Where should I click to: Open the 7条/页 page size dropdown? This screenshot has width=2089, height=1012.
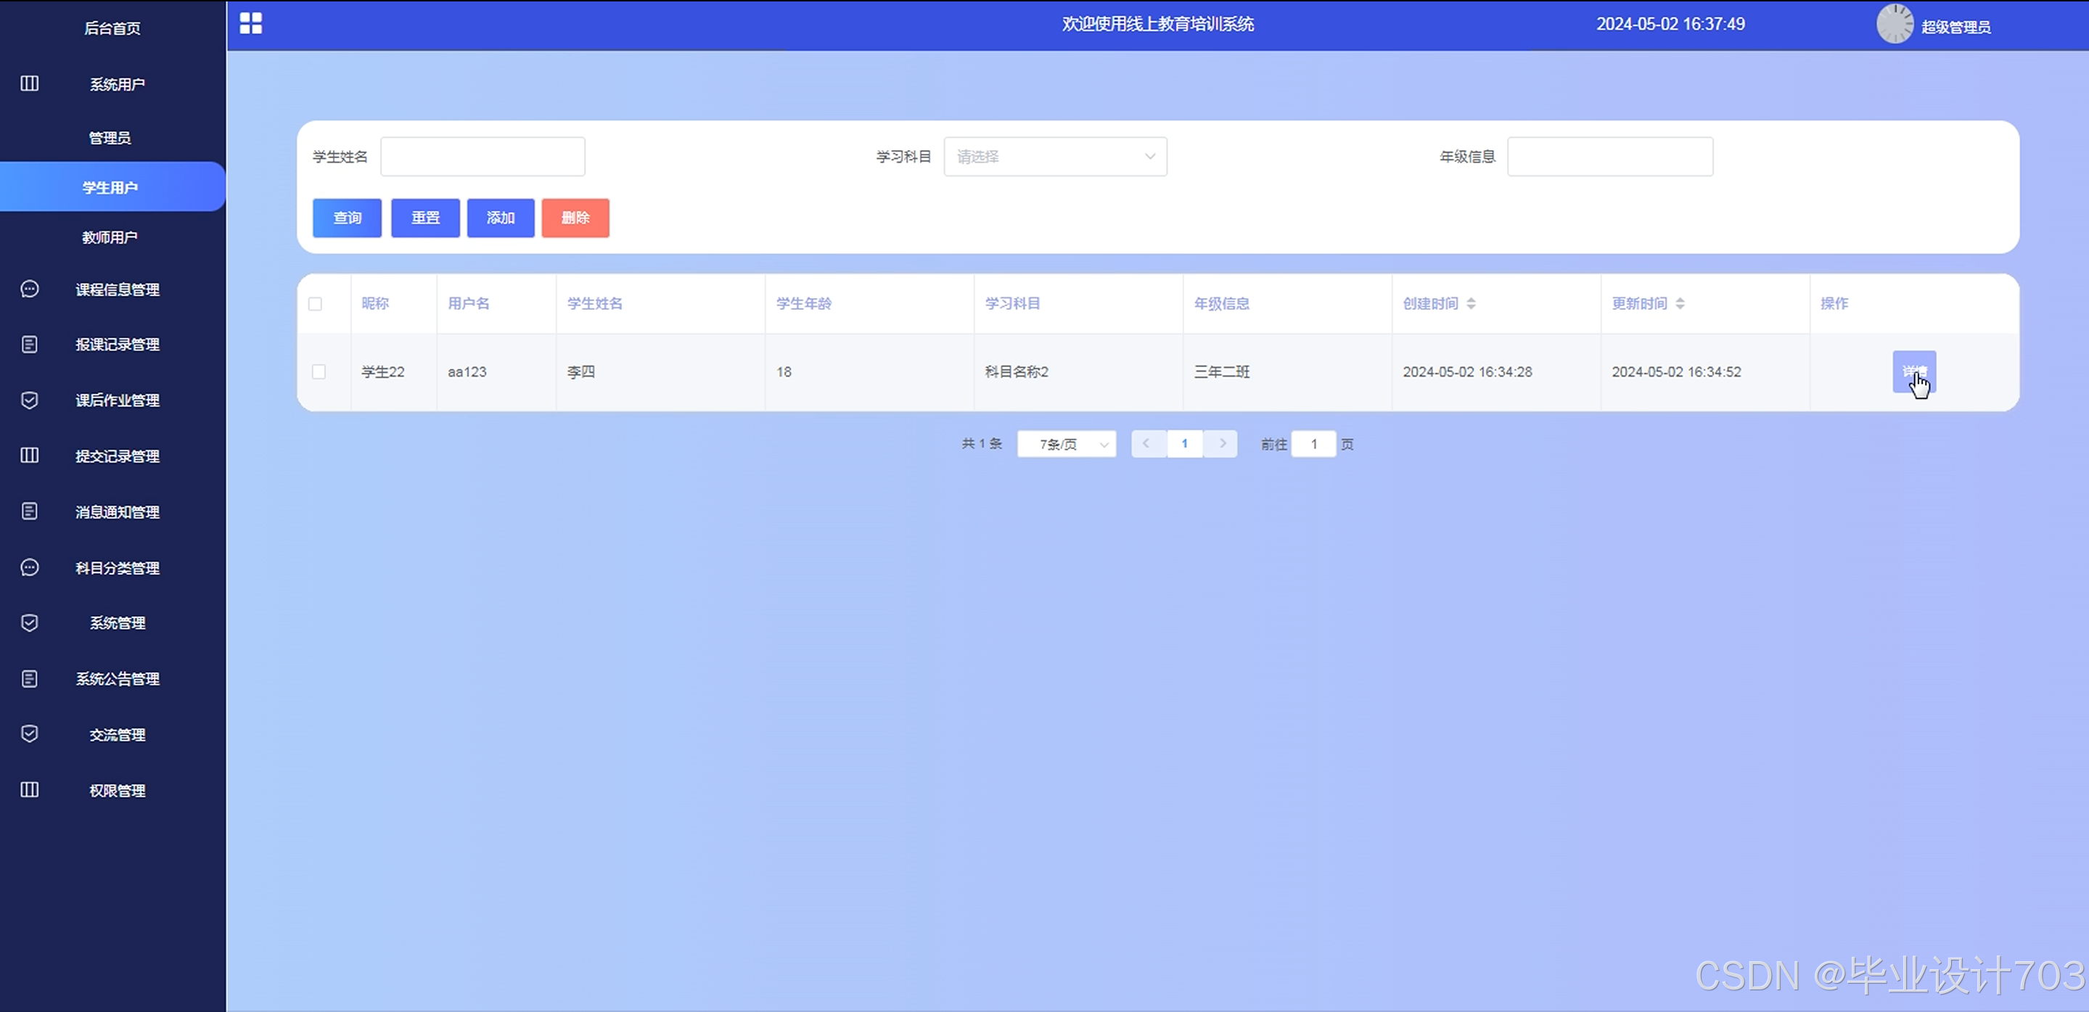[1066, 445]
